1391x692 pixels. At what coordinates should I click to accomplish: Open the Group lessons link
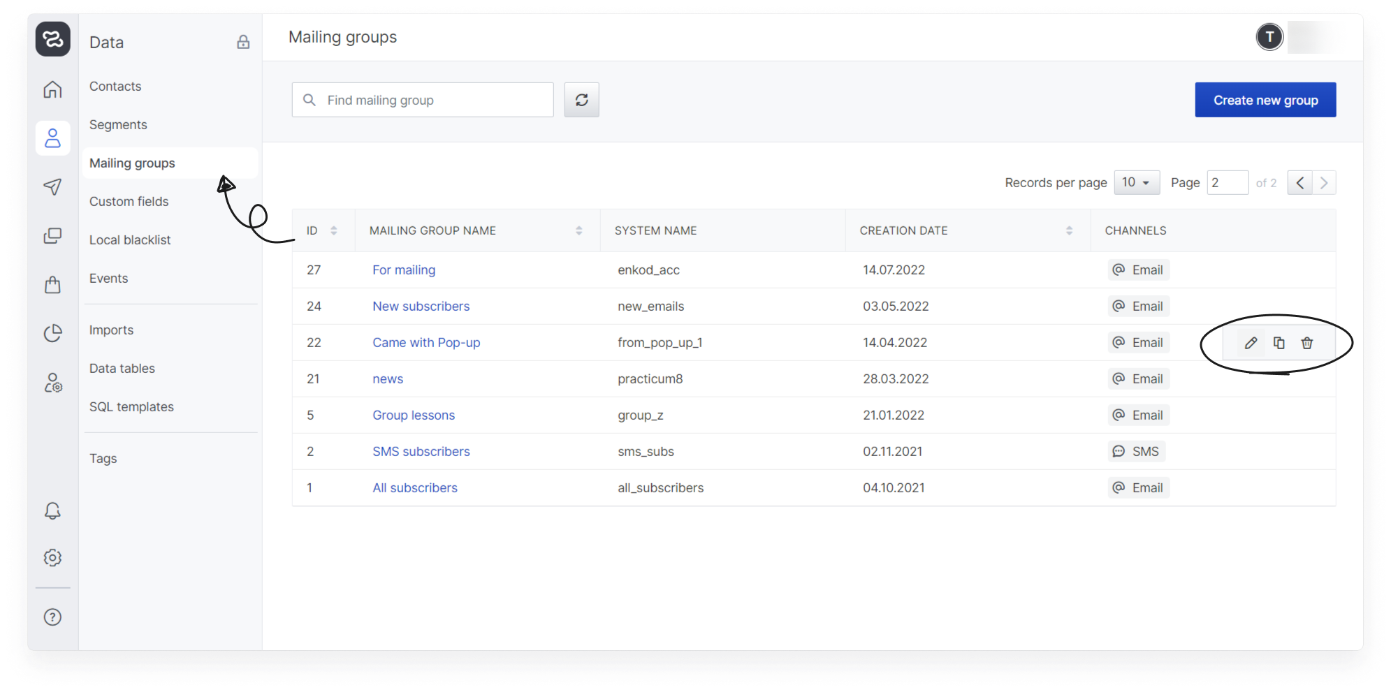click(414, 415)
